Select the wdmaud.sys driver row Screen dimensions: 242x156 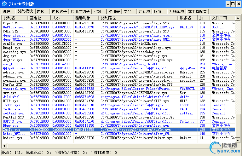pyautogui.click(x=118, y=76)
